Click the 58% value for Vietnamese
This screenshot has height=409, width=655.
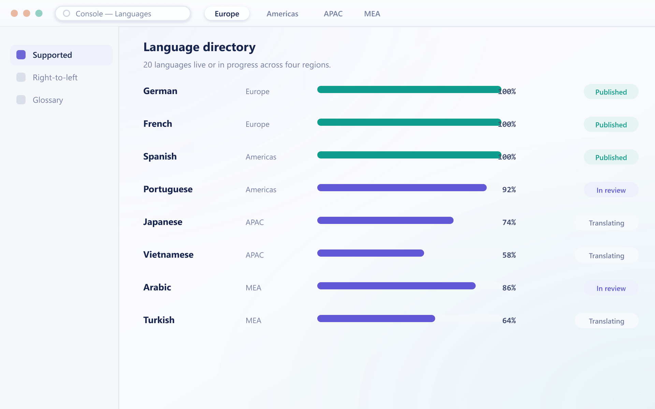pos(509,255)
